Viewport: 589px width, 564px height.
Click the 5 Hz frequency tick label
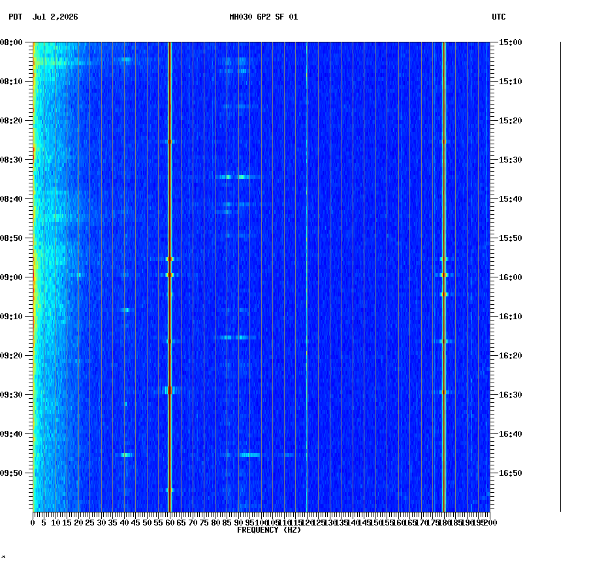click(x=44, y=523)
